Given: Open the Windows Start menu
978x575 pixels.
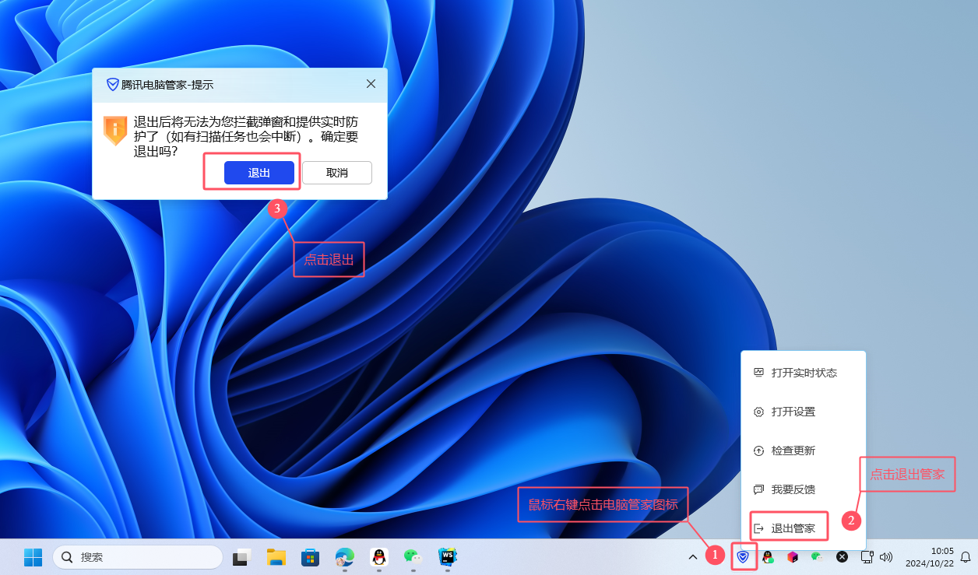Looking at the screenshot, I should [33, 557].
